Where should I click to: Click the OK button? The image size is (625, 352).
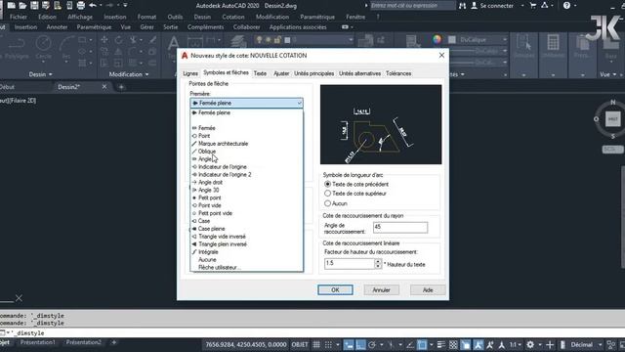335,290
